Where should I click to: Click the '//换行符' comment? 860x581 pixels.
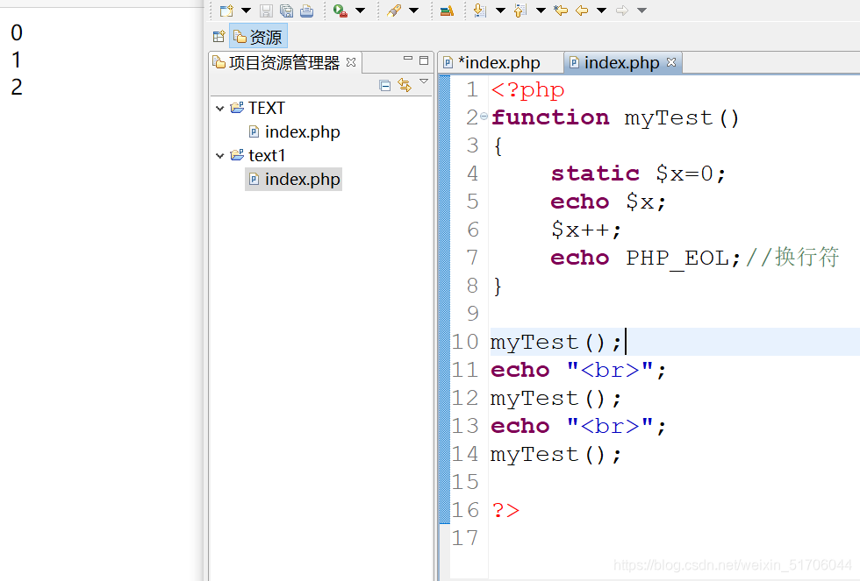pyautogui.click(x=792, y=257)
